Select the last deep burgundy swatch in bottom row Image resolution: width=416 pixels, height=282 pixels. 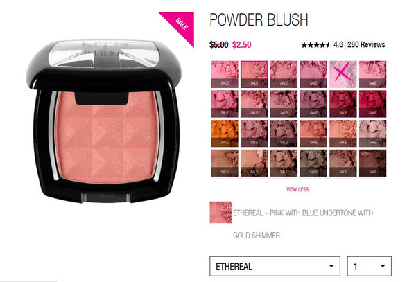tap(373, 164)
